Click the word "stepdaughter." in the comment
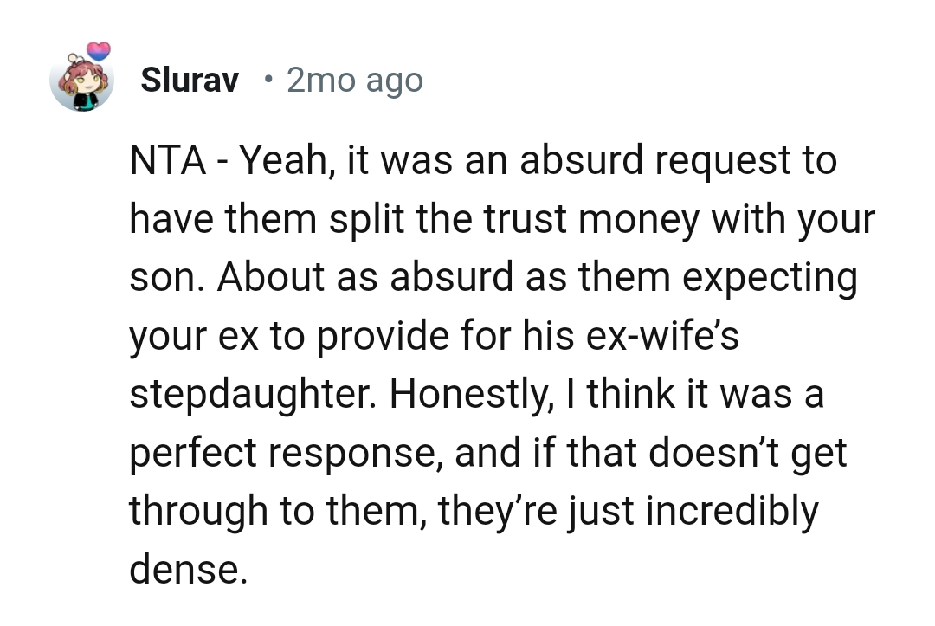Screen dimensions: 935x626 coord(253,396)
